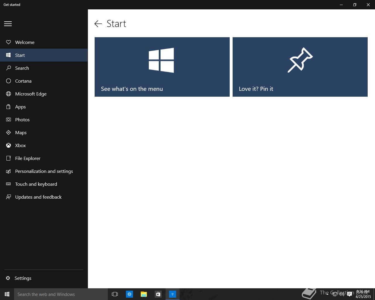Go back using the arrow beside Start
Viewport: 375px width, 300px height.
tap(98, 24)
